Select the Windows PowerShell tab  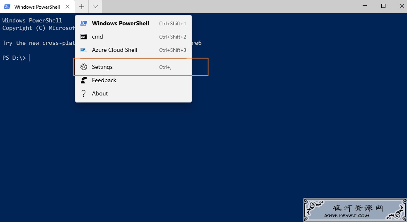[x=37, y=7]
